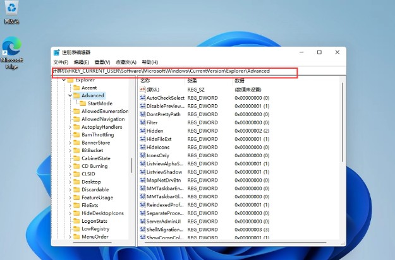Select the MMTaskbarGl value icon
The height and width of the screenshot is (260, 395).
143,197
